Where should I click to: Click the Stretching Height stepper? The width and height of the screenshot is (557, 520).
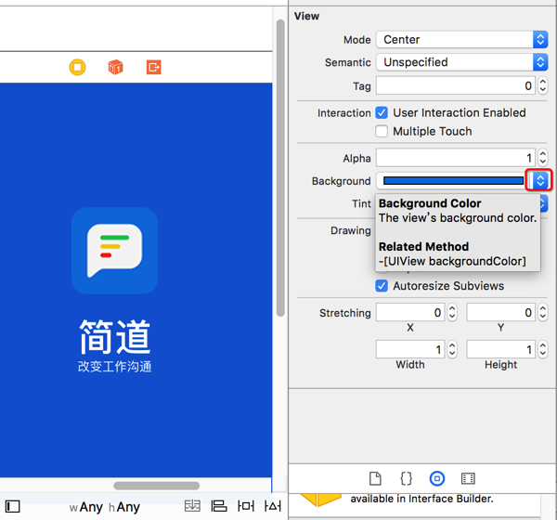tap(542, 349)
